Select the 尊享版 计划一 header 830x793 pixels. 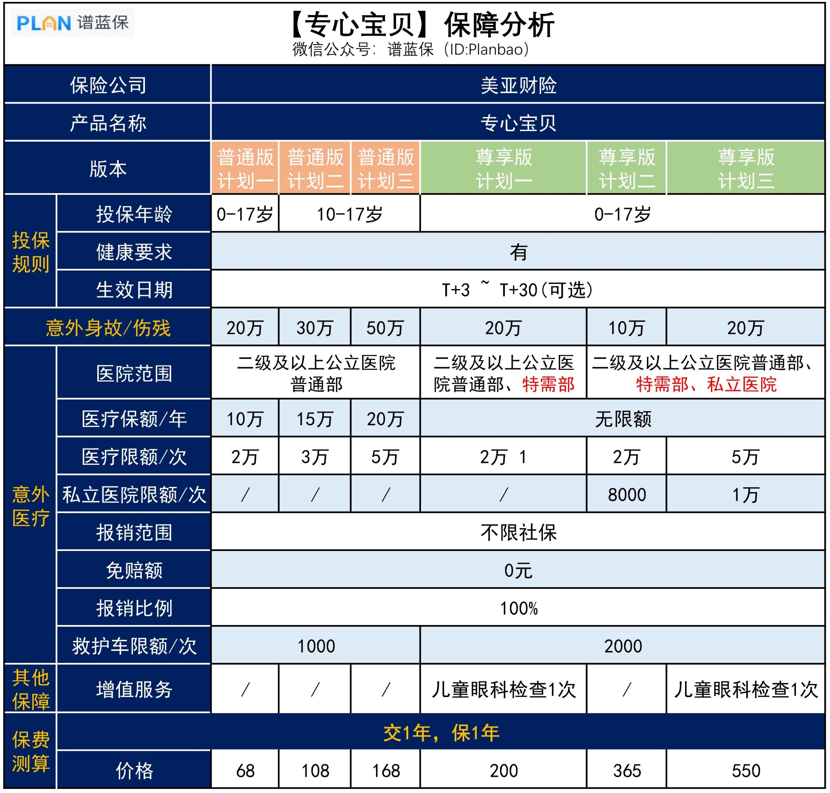[504, 169]
